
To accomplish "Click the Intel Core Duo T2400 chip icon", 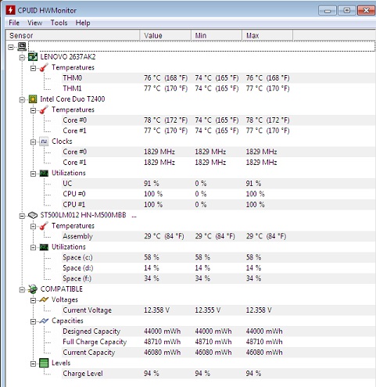I will tap(33, 99).
